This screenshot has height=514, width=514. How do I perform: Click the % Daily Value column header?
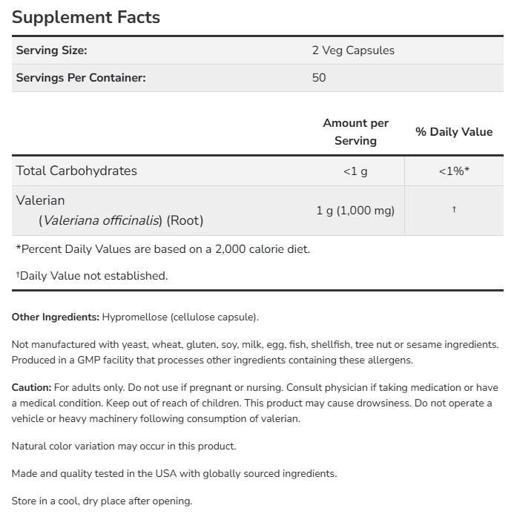(x=453, y=131)
